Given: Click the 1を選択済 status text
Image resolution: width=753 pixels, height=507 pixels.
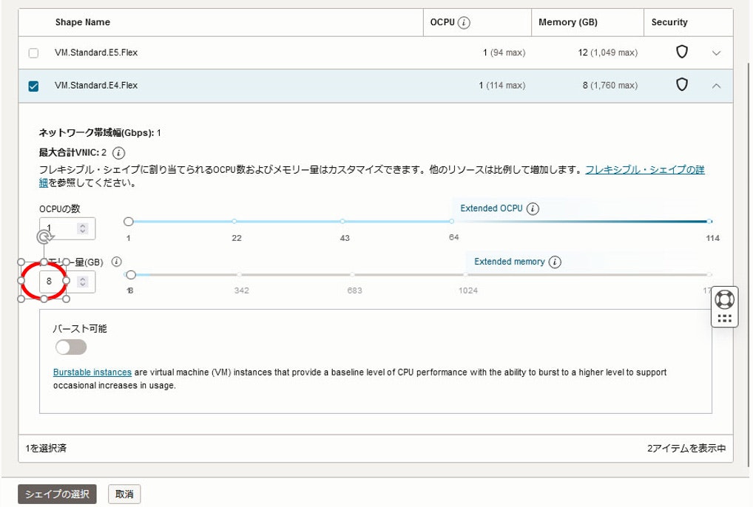Looking at the screenshot, I should tap(46, 449).
